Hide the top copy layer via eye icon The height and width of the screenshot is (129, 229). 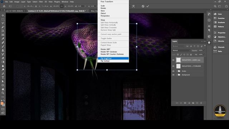pos(173,60)
